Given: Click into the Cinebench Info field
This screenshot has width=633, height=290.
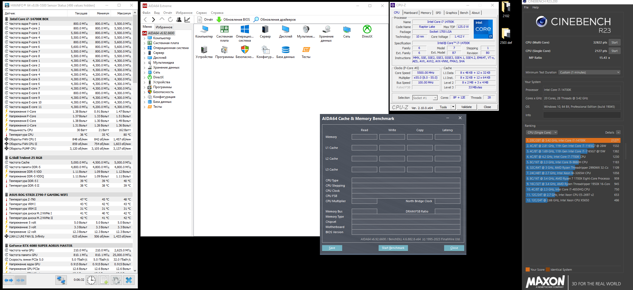Looking at the screenshot, I should click(x=582, y=115).
